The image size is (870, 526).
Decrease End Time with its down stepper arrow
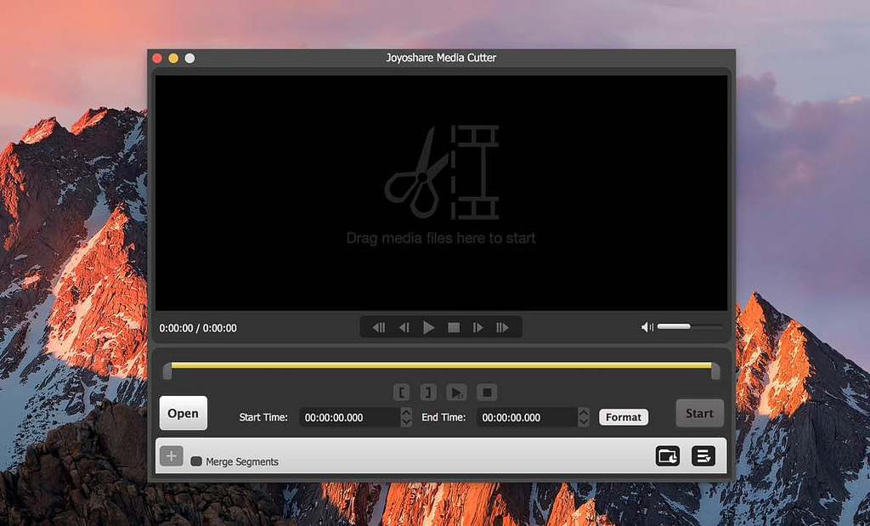click(583, 422)
